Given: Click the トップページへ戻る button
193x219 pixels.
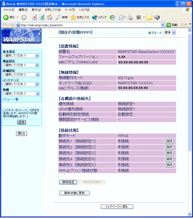Looking at the screenshot, I should coord(117,207).
